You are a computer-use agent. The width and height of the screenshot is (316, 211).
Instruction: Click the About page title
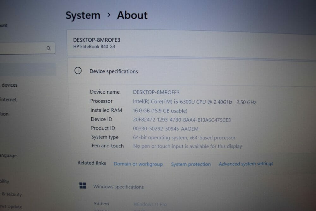132,15
